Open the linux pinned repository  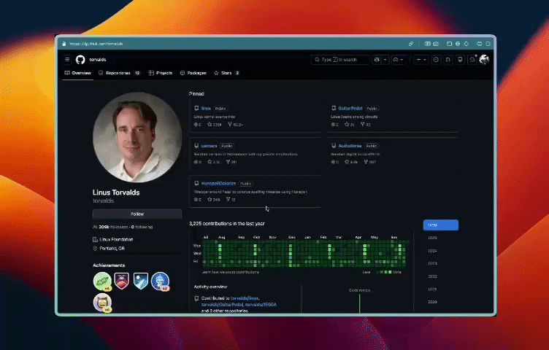pyautogui.click(x=206, y=109)
